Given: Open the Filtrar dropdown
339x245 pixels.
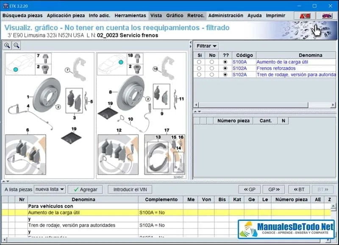Looking at the screenshot, I should pyautogui.click(x=206, y=46).
